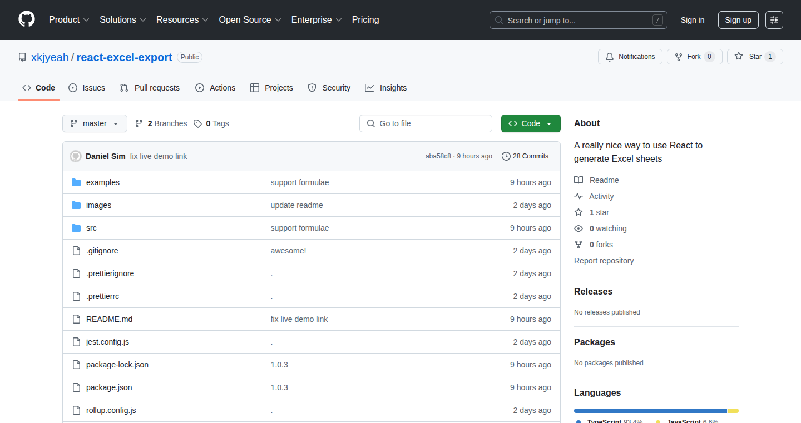This screenshot has height=423, width=801.
Task: Click the jest.config.js file icon
Action: coord(76,342)
